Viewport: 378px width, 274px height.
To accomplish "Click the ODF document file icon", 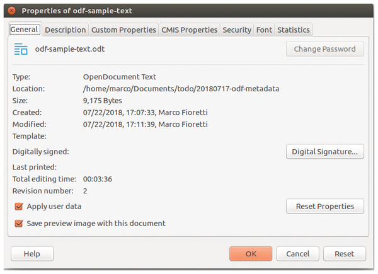I will tap(21, 49).
